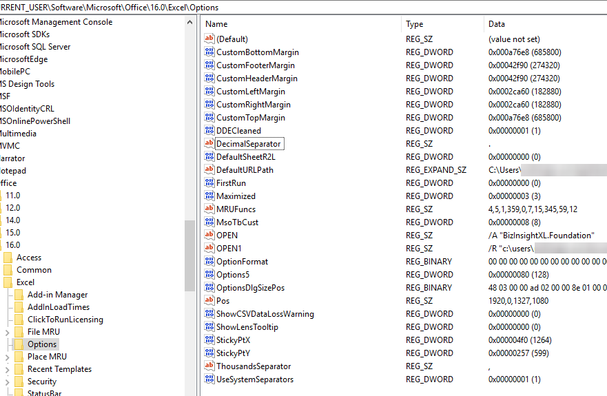Click the CustomTopMargin DWORD icon
The height and width of the screenshot is (396, 607).
(209, 117)
